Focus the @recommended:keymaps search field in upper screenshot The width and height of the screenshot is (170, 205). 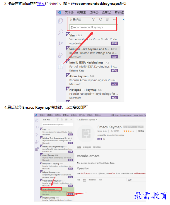point(93,27)
